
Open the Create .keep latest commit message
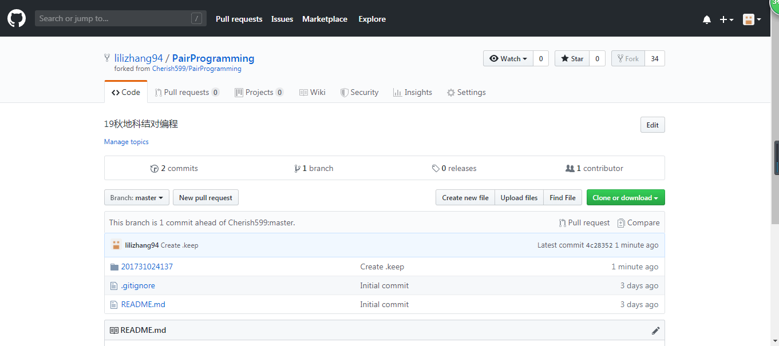(x=180, y=245)
